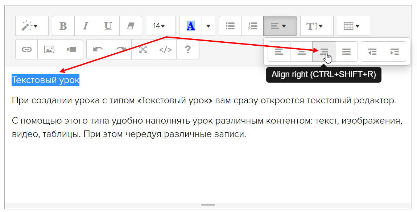Insert a picture into the editor

49,50
